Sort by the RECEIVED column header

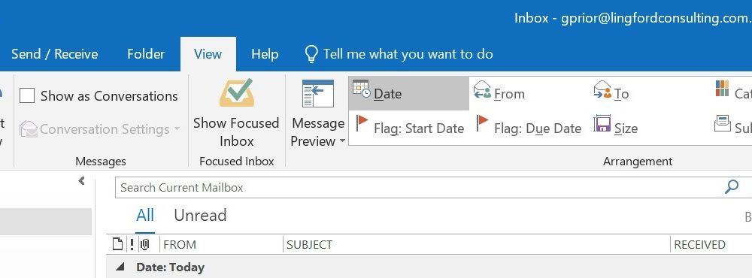pos(699,244)
